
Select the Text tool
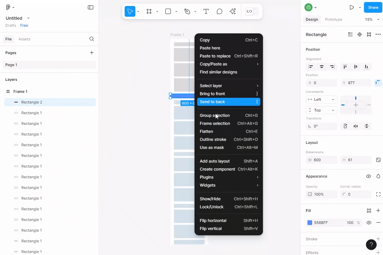pyautogui.click(x=206, y=11)
